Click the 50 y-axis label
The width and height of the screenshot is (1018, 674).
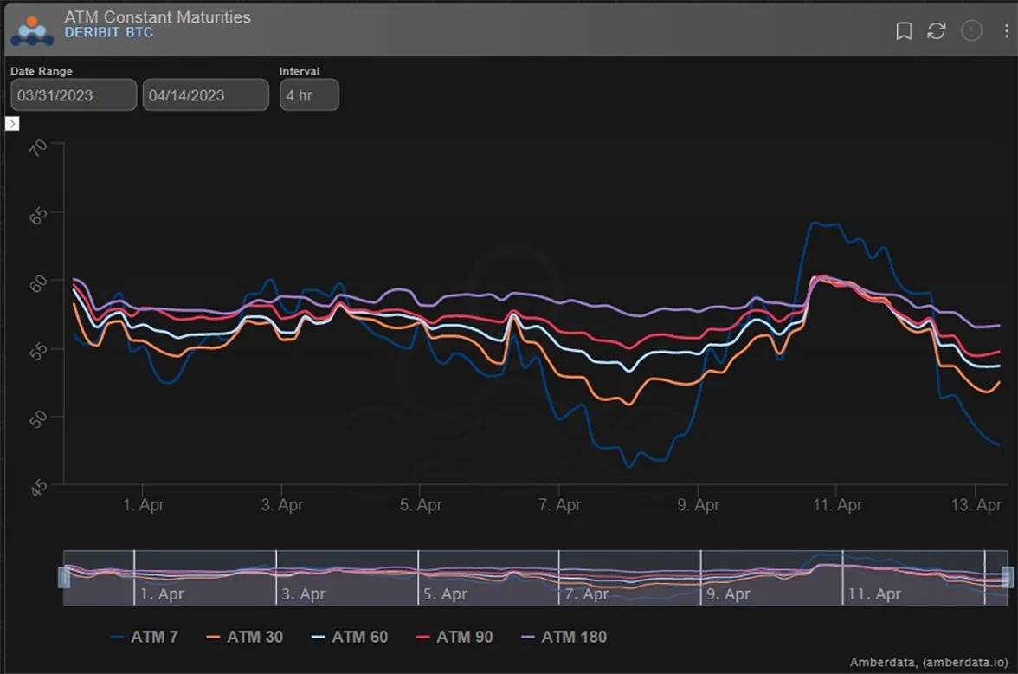38,419
